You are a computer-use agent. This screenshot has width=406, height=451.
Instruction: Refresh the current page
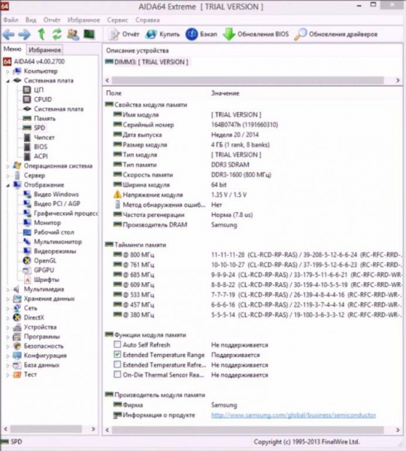tap(57, 35)
